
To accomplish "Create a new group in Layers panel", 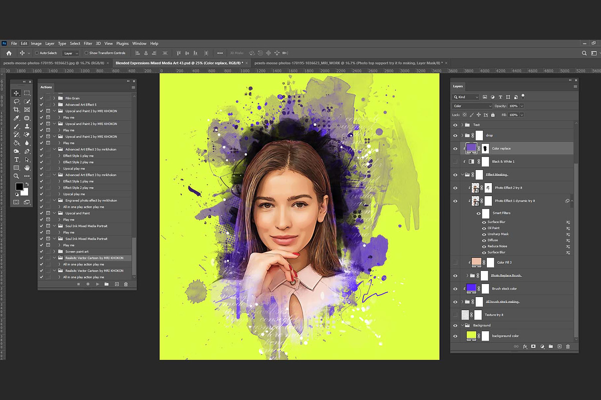I will click(550, 346).
